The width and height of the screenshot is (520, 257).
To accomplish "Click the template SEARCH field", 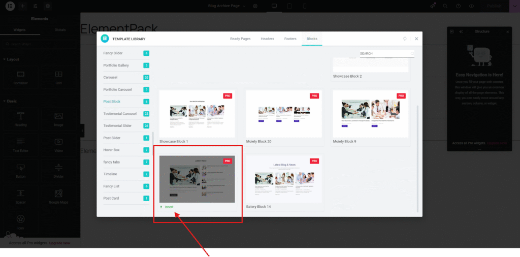I will [x=387, y=53].
